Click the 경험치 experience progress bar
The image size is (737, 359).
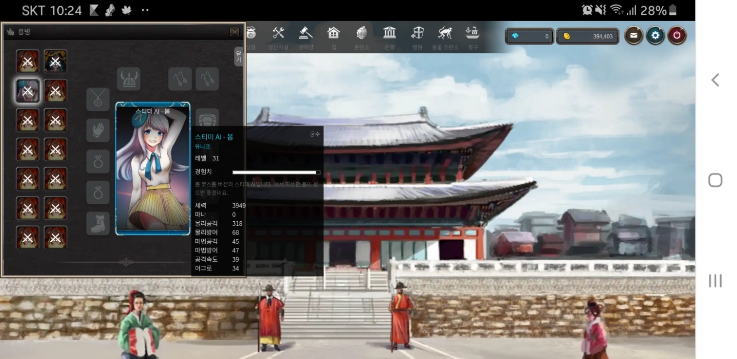[x=276, y=173]
